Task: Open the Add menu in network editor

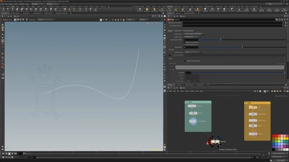Action: point(170,91)
